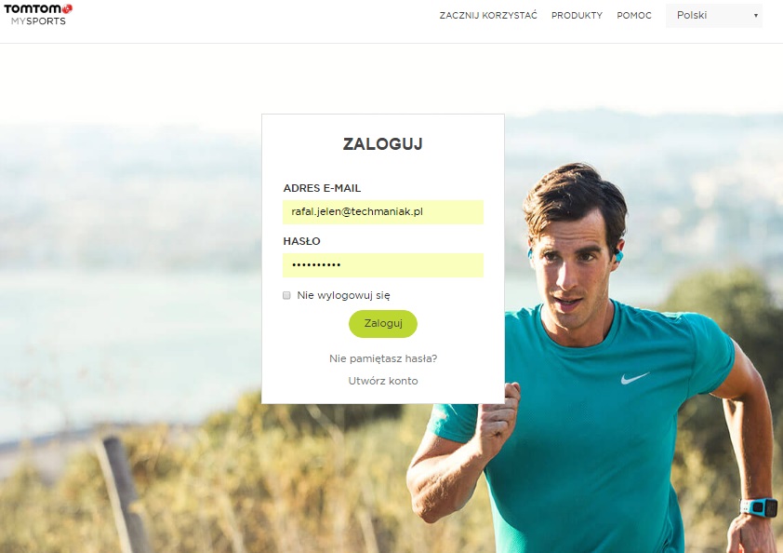783x553 pixels.
Task: Click the ZALOGUJ heading in the login box
Action: tap(383, 144)
